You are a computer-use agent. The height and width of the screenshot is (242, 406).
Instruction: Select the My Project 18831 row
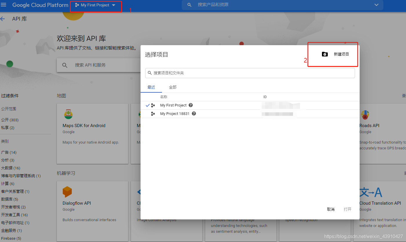coord(250,114)
